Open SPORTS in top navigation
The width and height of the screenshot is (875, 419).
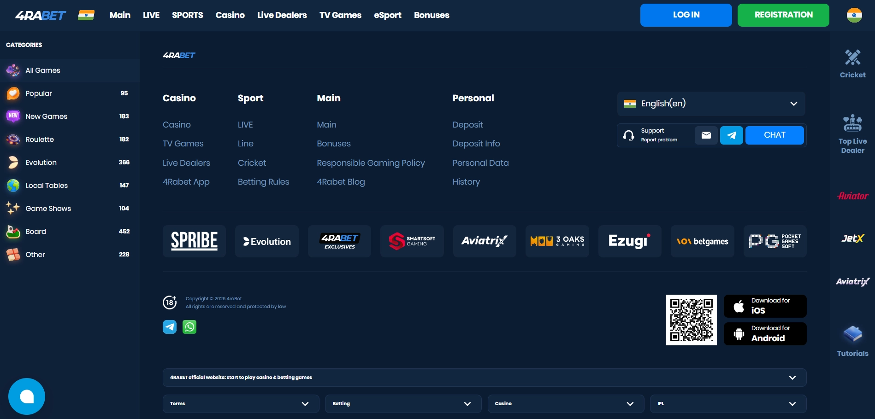click(188, 15)
